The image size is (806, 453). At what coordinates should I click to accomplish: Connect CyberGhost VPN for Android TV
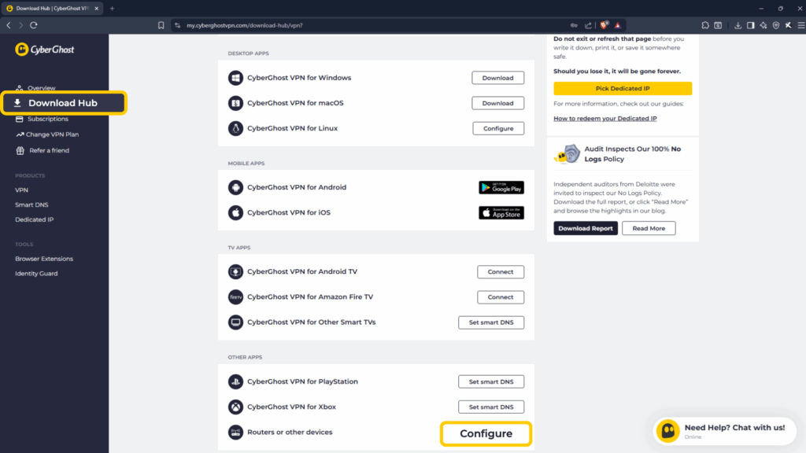point(501,271)
